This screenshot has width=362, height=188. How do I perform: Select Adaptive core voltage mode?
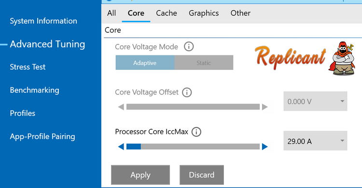[x=145, y=63]
